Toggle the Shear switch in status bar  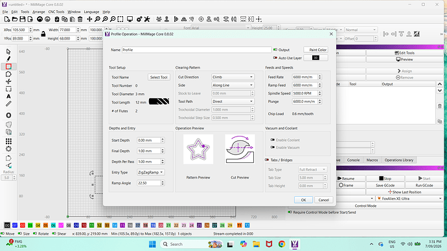click(54, 234)
